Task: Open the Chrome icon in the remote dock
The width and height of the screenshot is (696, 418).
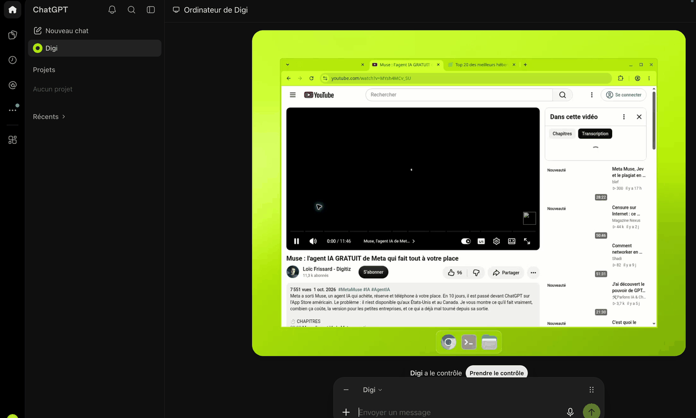Action: (x=449, y=342)
